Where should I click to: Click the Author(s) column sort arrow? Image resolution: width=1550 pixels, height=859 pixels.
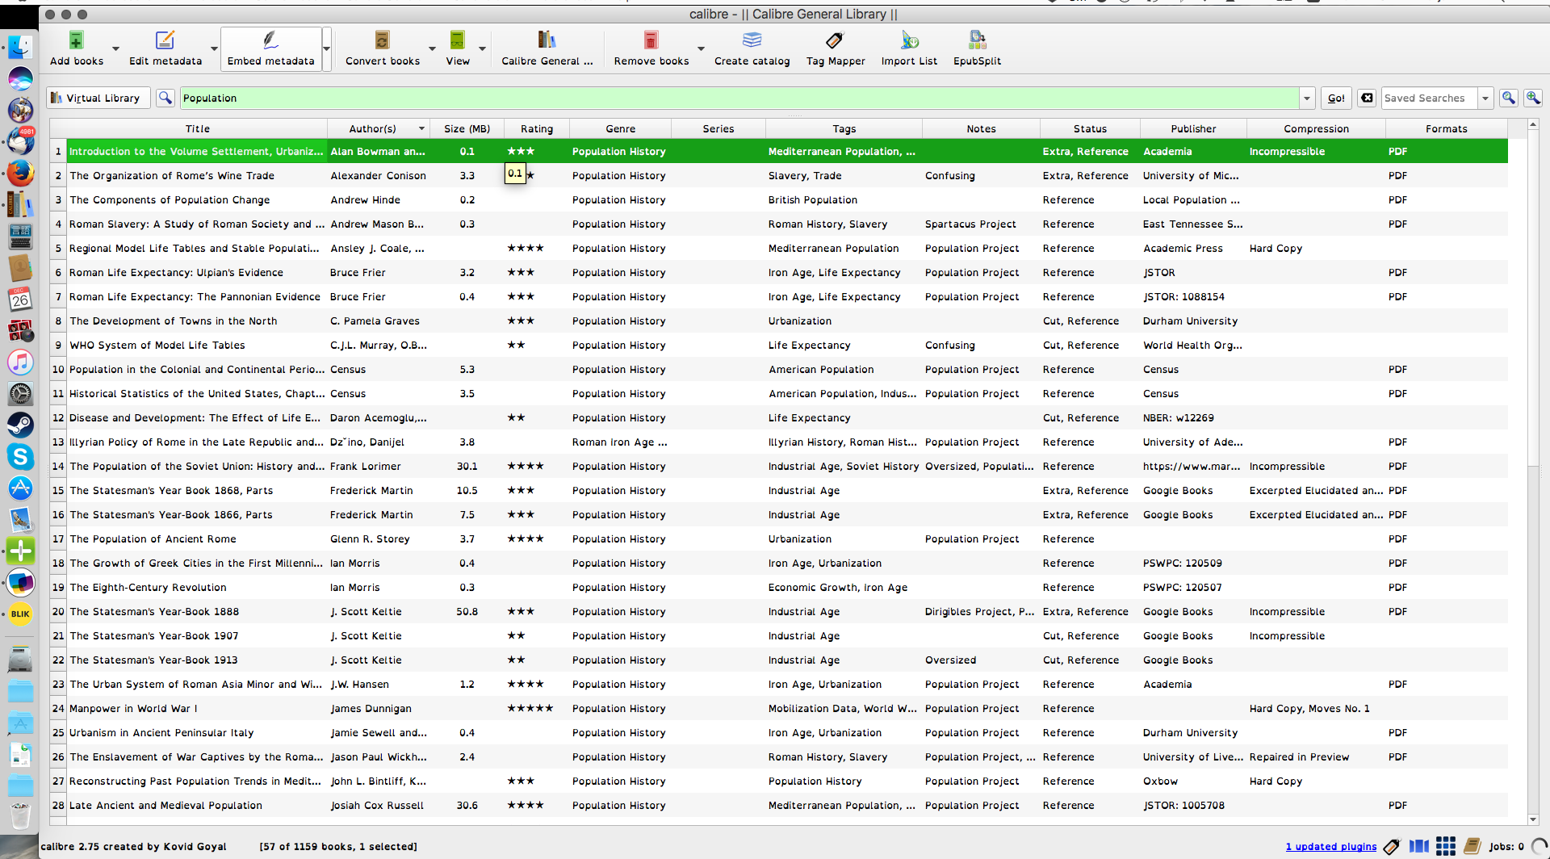(421, 129)
